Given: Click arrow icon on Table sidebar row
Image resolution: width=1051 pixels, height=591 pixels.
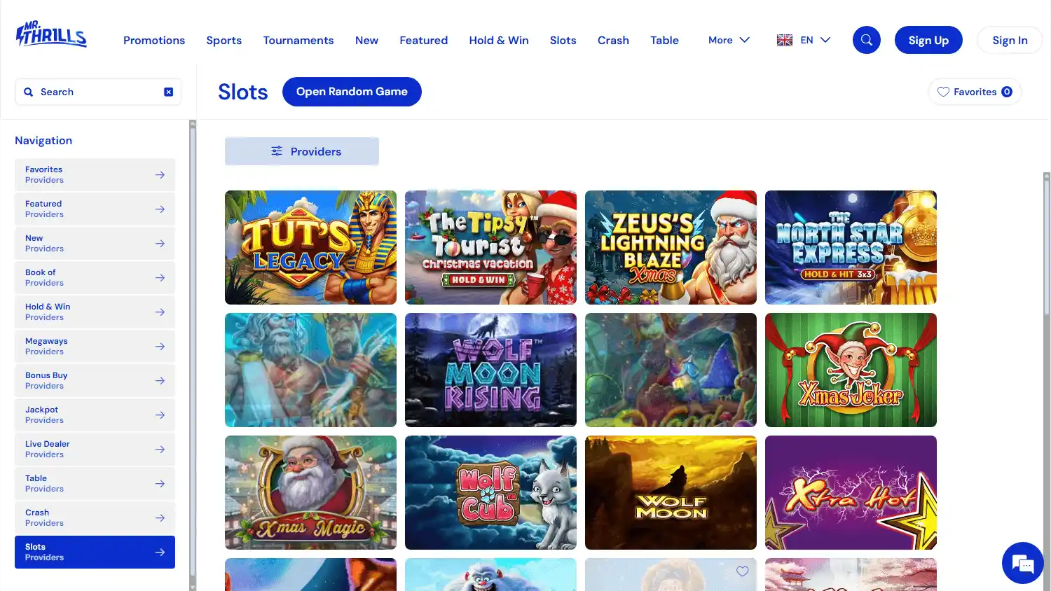Looking at the screenshot, I should tap(160, 483).
